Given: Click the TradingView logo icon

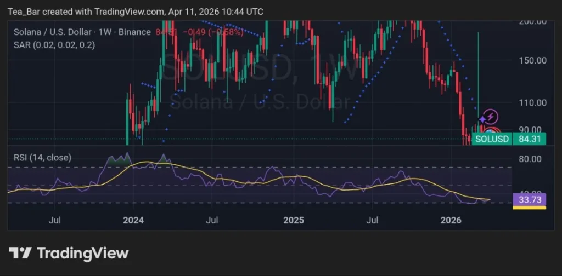Looking at the screenshot, I should pyautogui.click(x=20, y=253).
